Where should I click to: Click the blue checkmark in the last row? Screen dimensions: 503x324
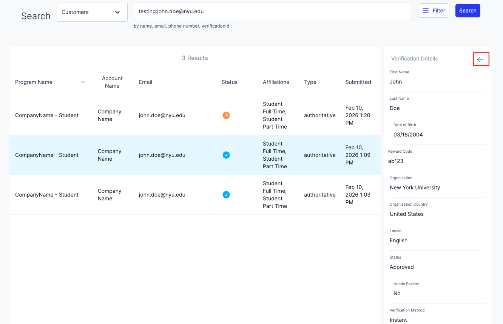[x=226, y=195]
